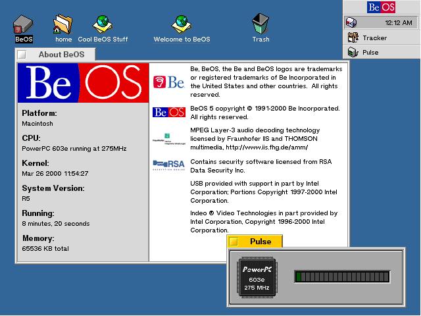421x316 pixels.
Task: Click the Welcome to BeOS label
Action: click(182, 39)
